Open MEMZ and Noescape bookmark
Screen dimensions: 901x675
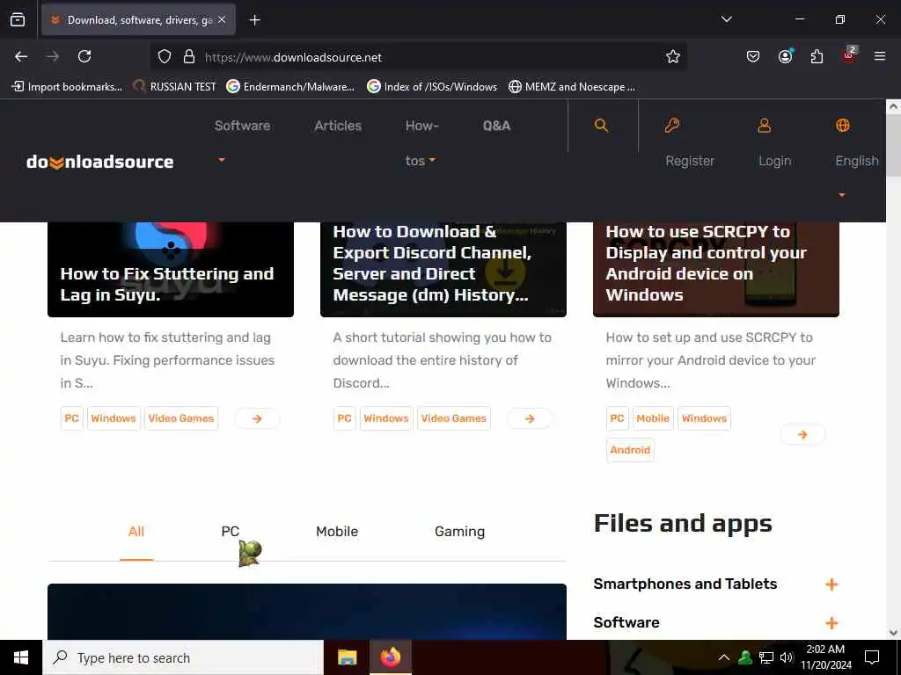click(572, 87)
